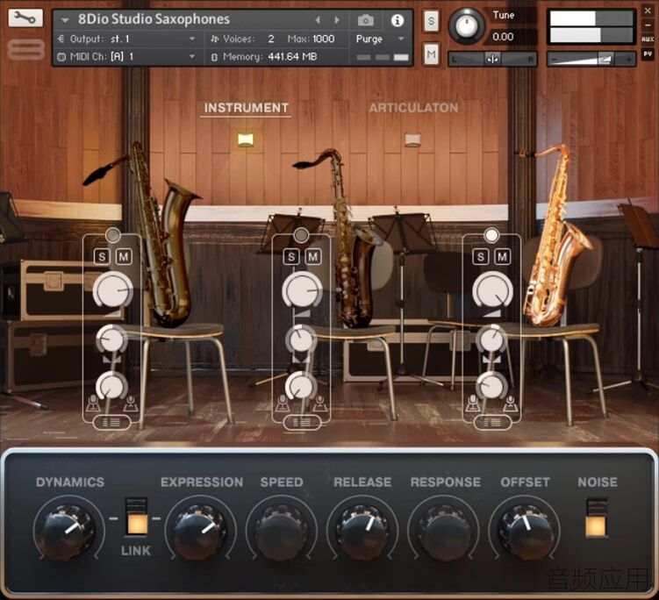
Task: Solo the middle saxophone with S
Action: [291, 256]
